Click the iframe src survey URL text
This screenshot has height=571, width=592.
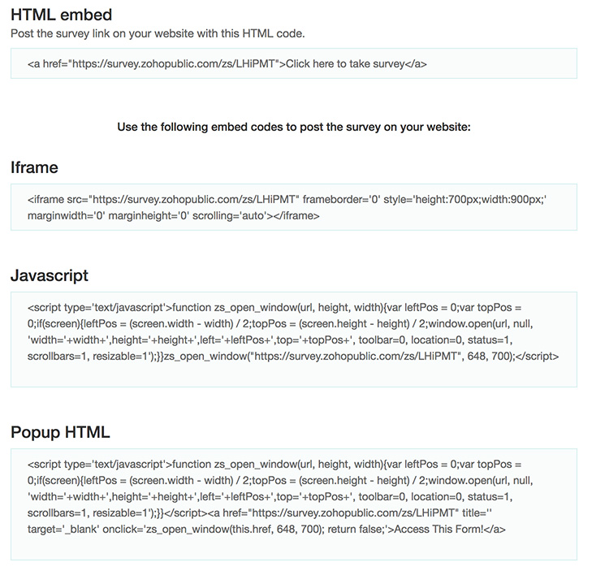coord(196,199)
